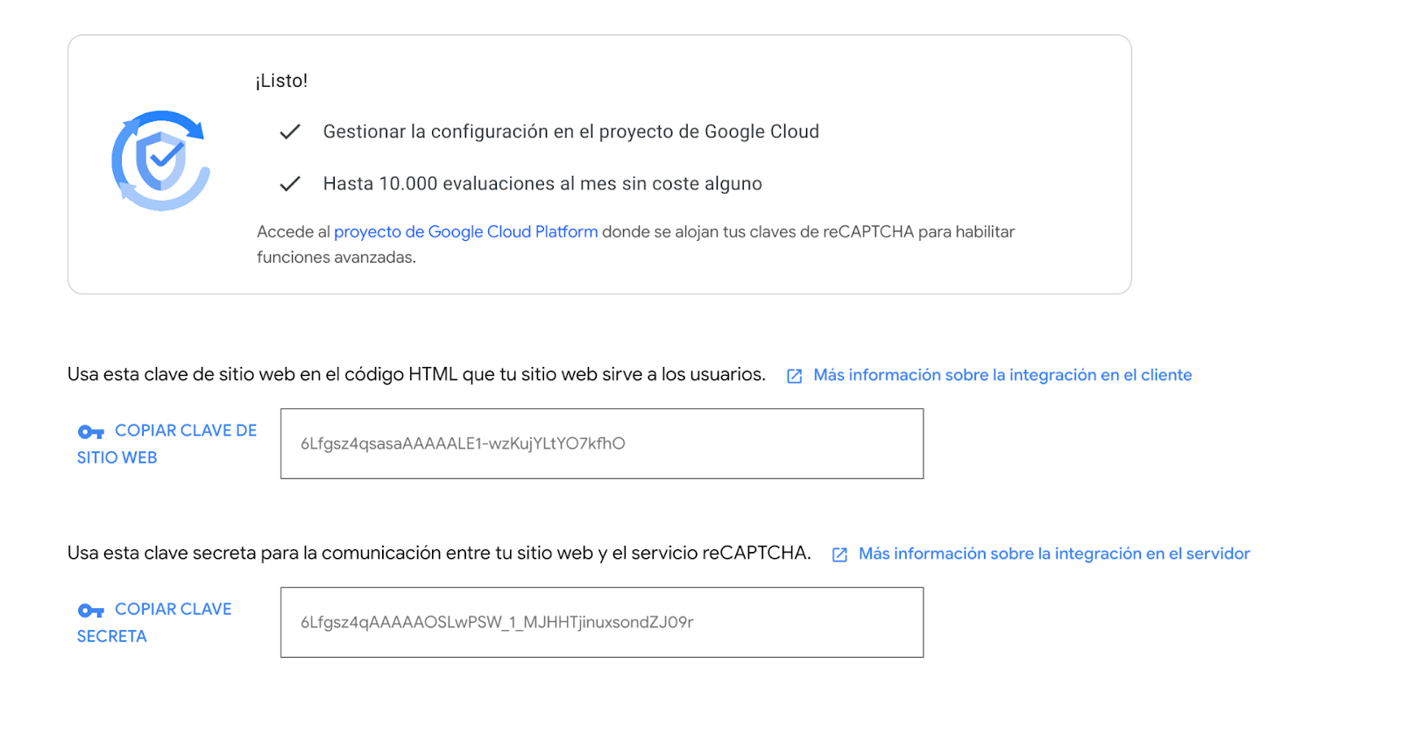The image size is (1402, 749).
Task: Open the proyecto de Google Cloud Platform link
Action: (x=465, y=232)
